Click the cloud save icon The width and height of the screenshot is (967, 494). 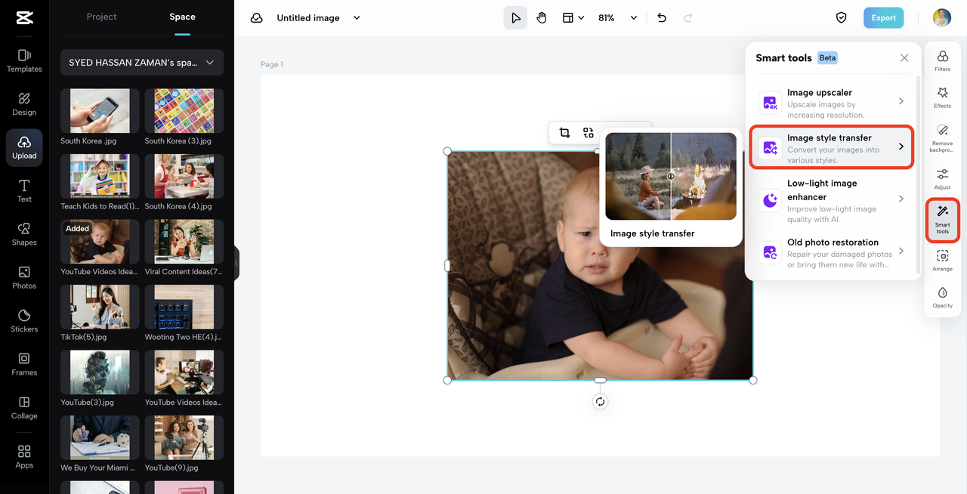tap(257, 17)
